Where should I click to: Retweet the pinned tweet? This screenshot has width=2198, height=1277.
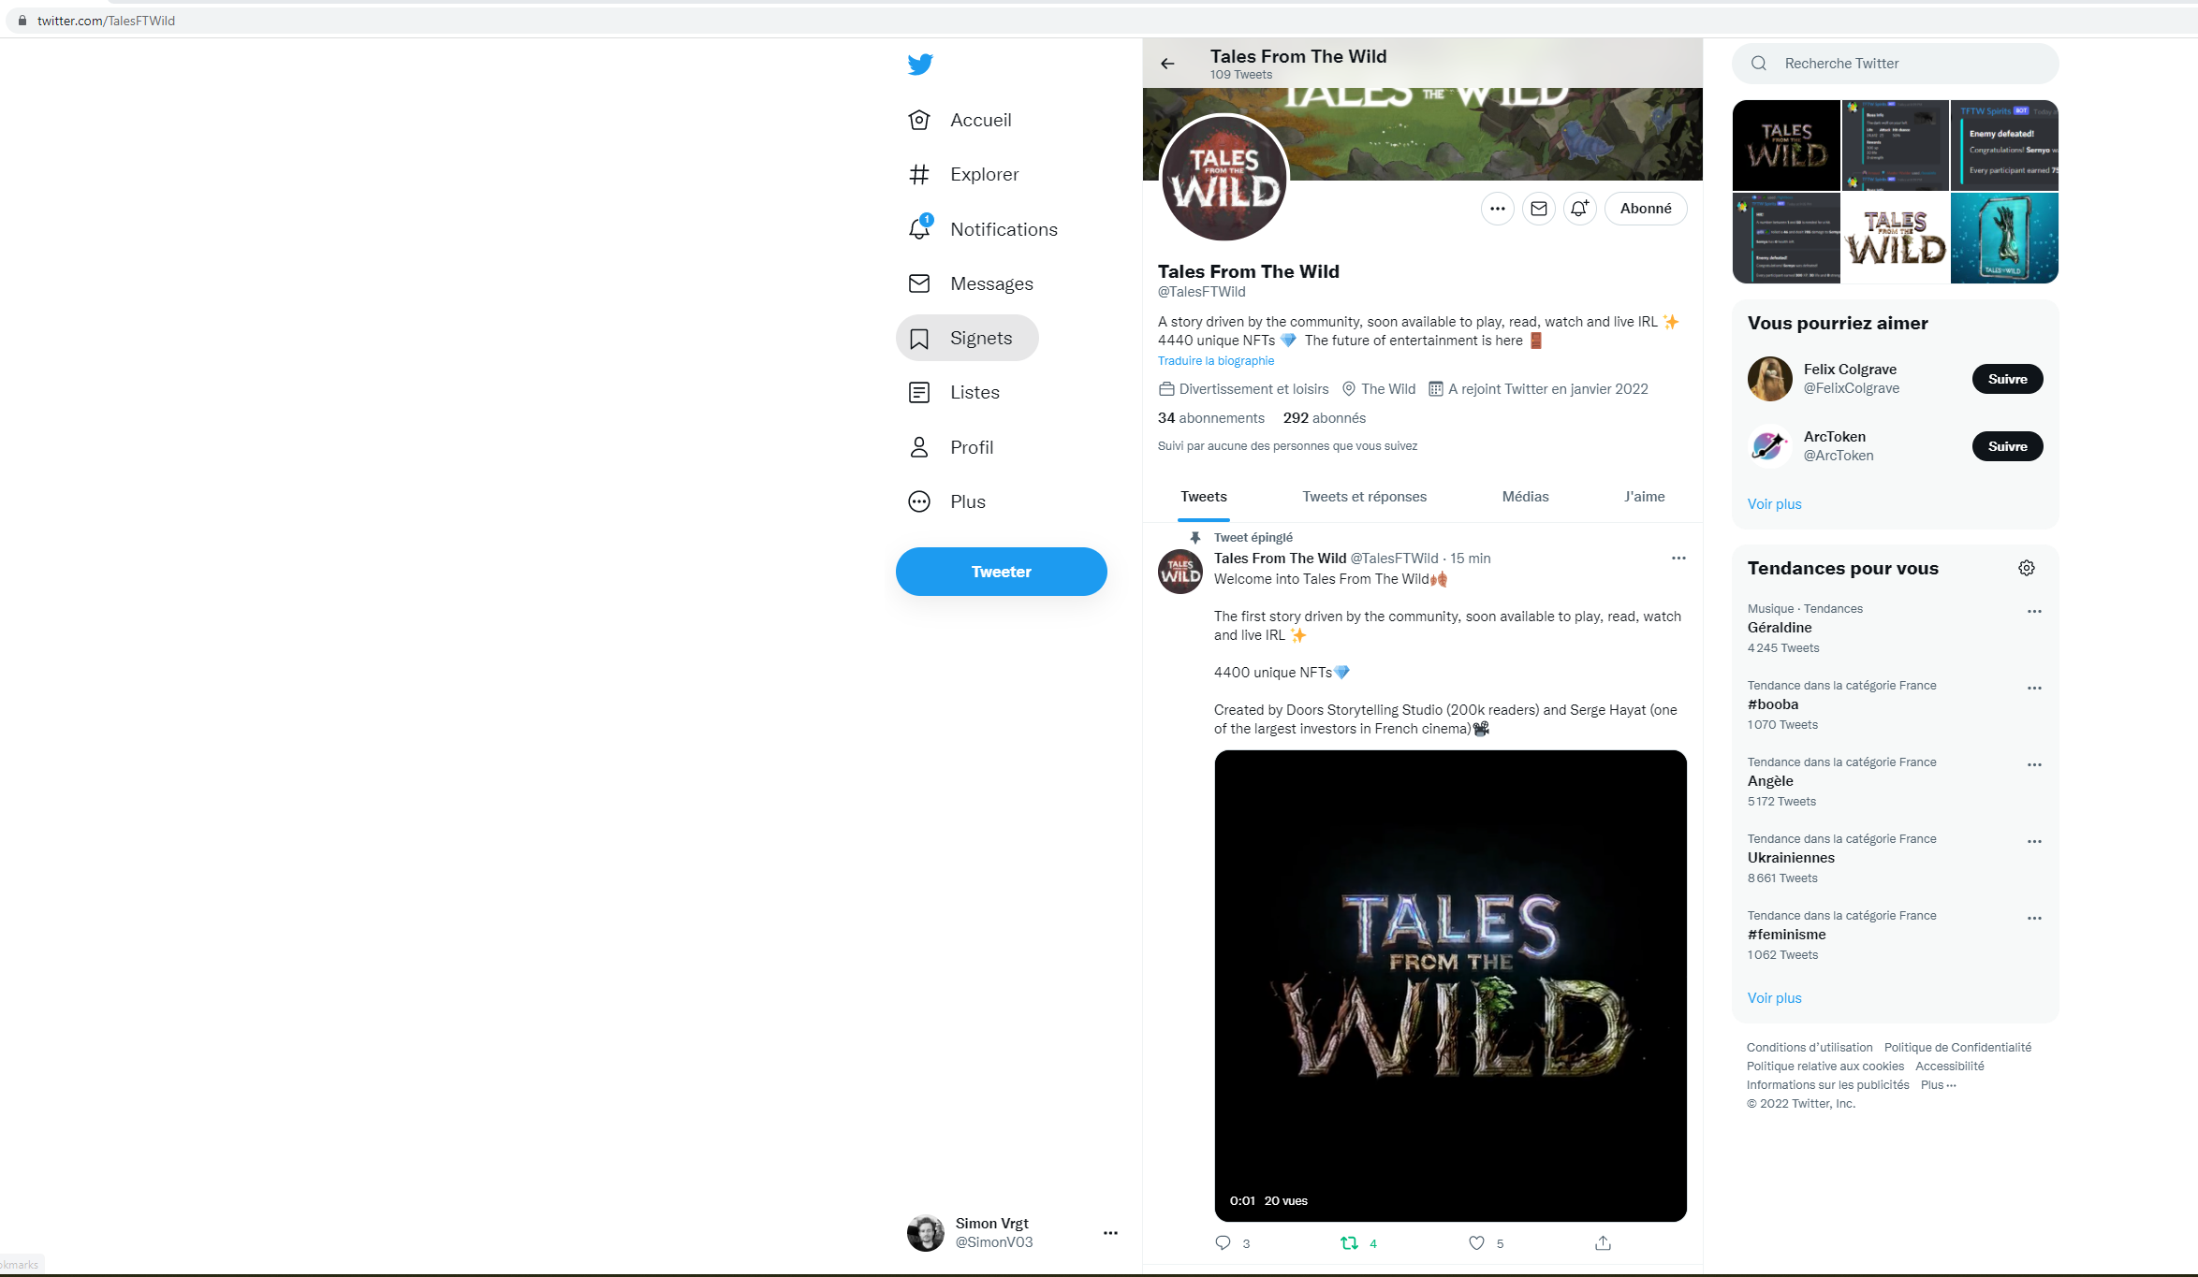point(1349,1243)
